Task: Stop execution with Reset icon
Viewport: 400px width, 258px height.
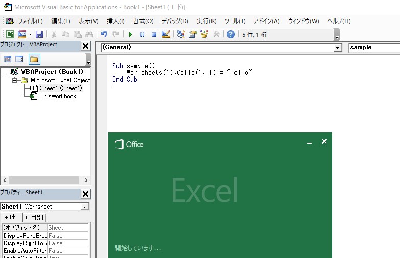Action: (154, 34)
